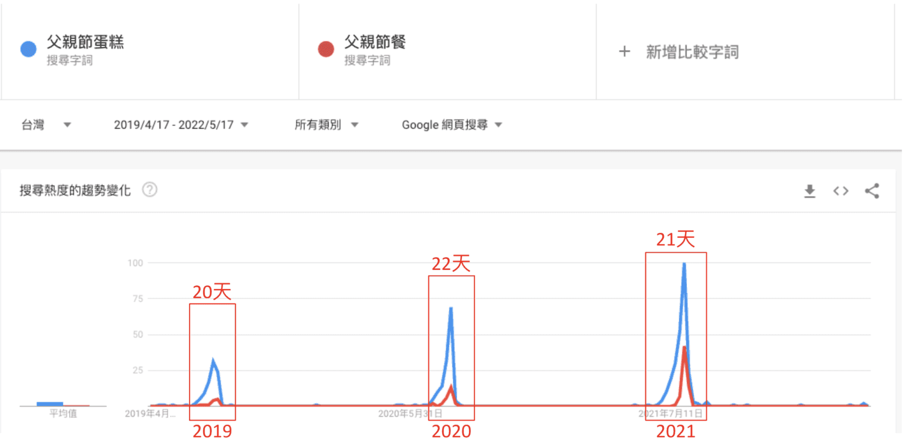Click the plus icon to add comparison
The width and height of the screenshot is (904, 443).
tap(624, 52)
